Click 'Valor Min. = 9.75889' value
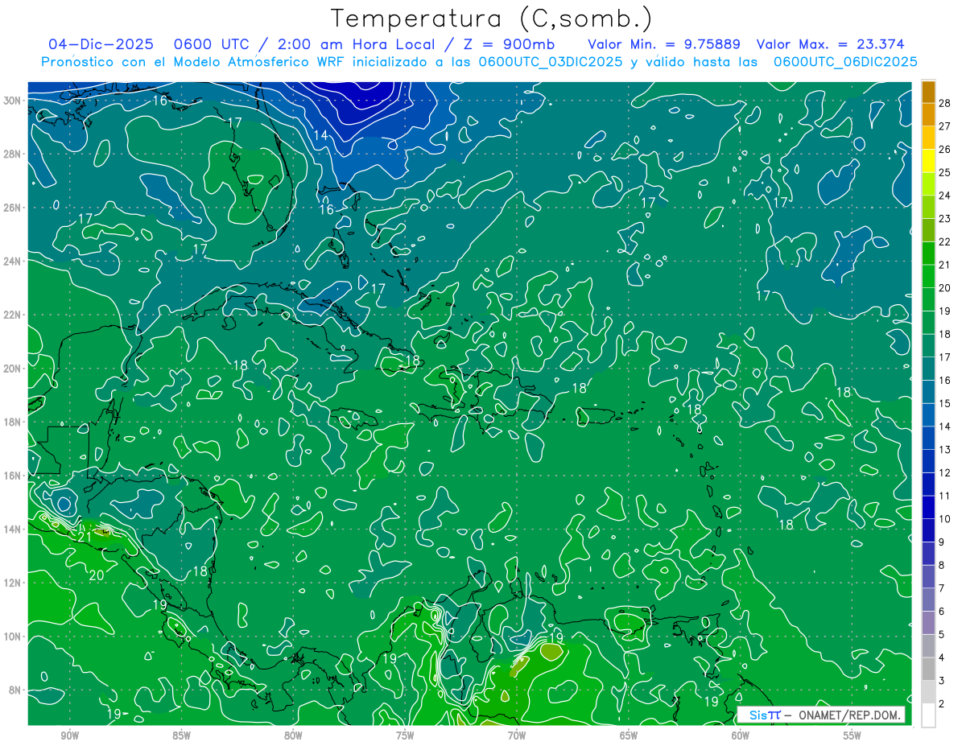Image resolution: width=966 pixels, height=746 pixels. pos(664,44)
